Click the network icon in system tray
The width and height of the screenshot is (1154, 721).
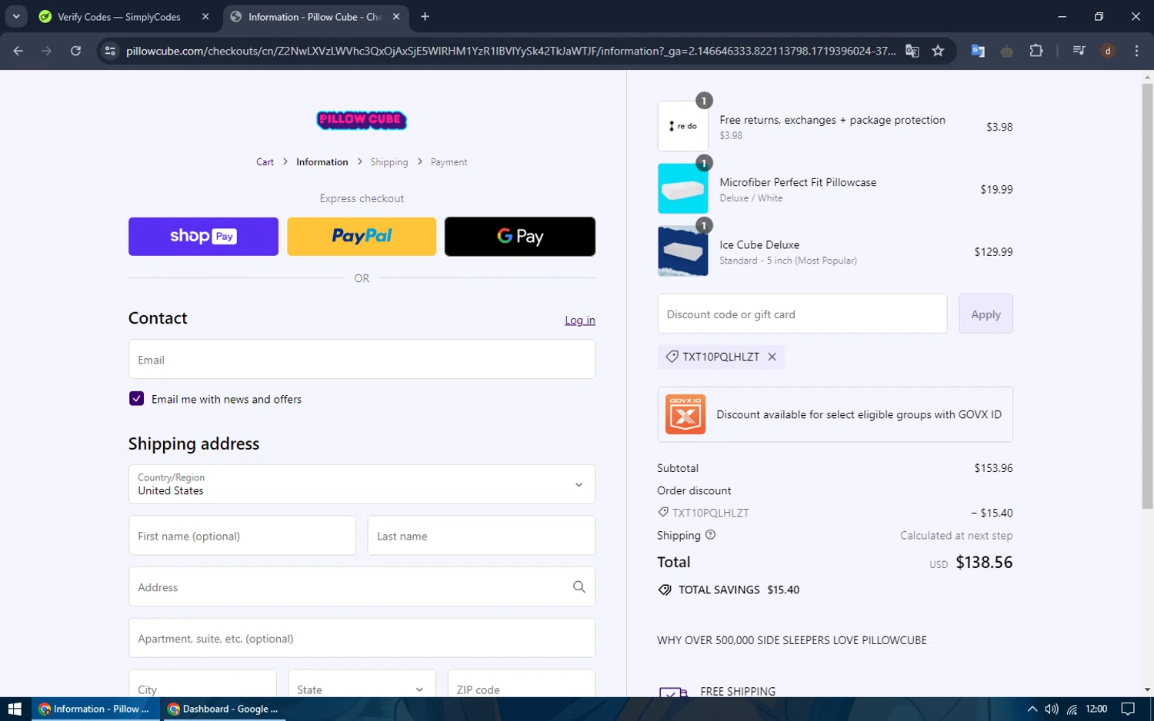(1072, 709)
